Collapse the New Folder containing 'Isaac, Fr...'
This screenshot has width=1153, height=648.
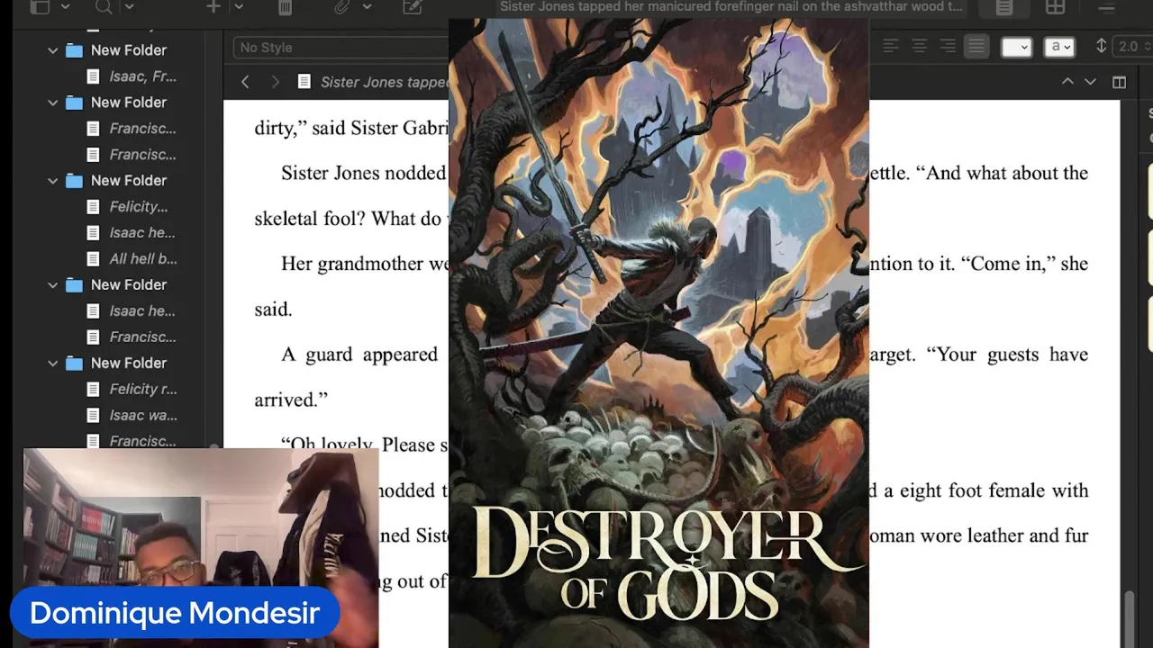tap(53, 50)
